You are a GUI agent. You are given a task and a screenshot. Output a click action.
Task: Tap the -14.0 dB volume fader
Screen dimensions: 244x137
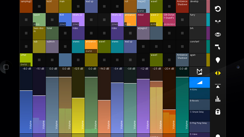point(104,100)
